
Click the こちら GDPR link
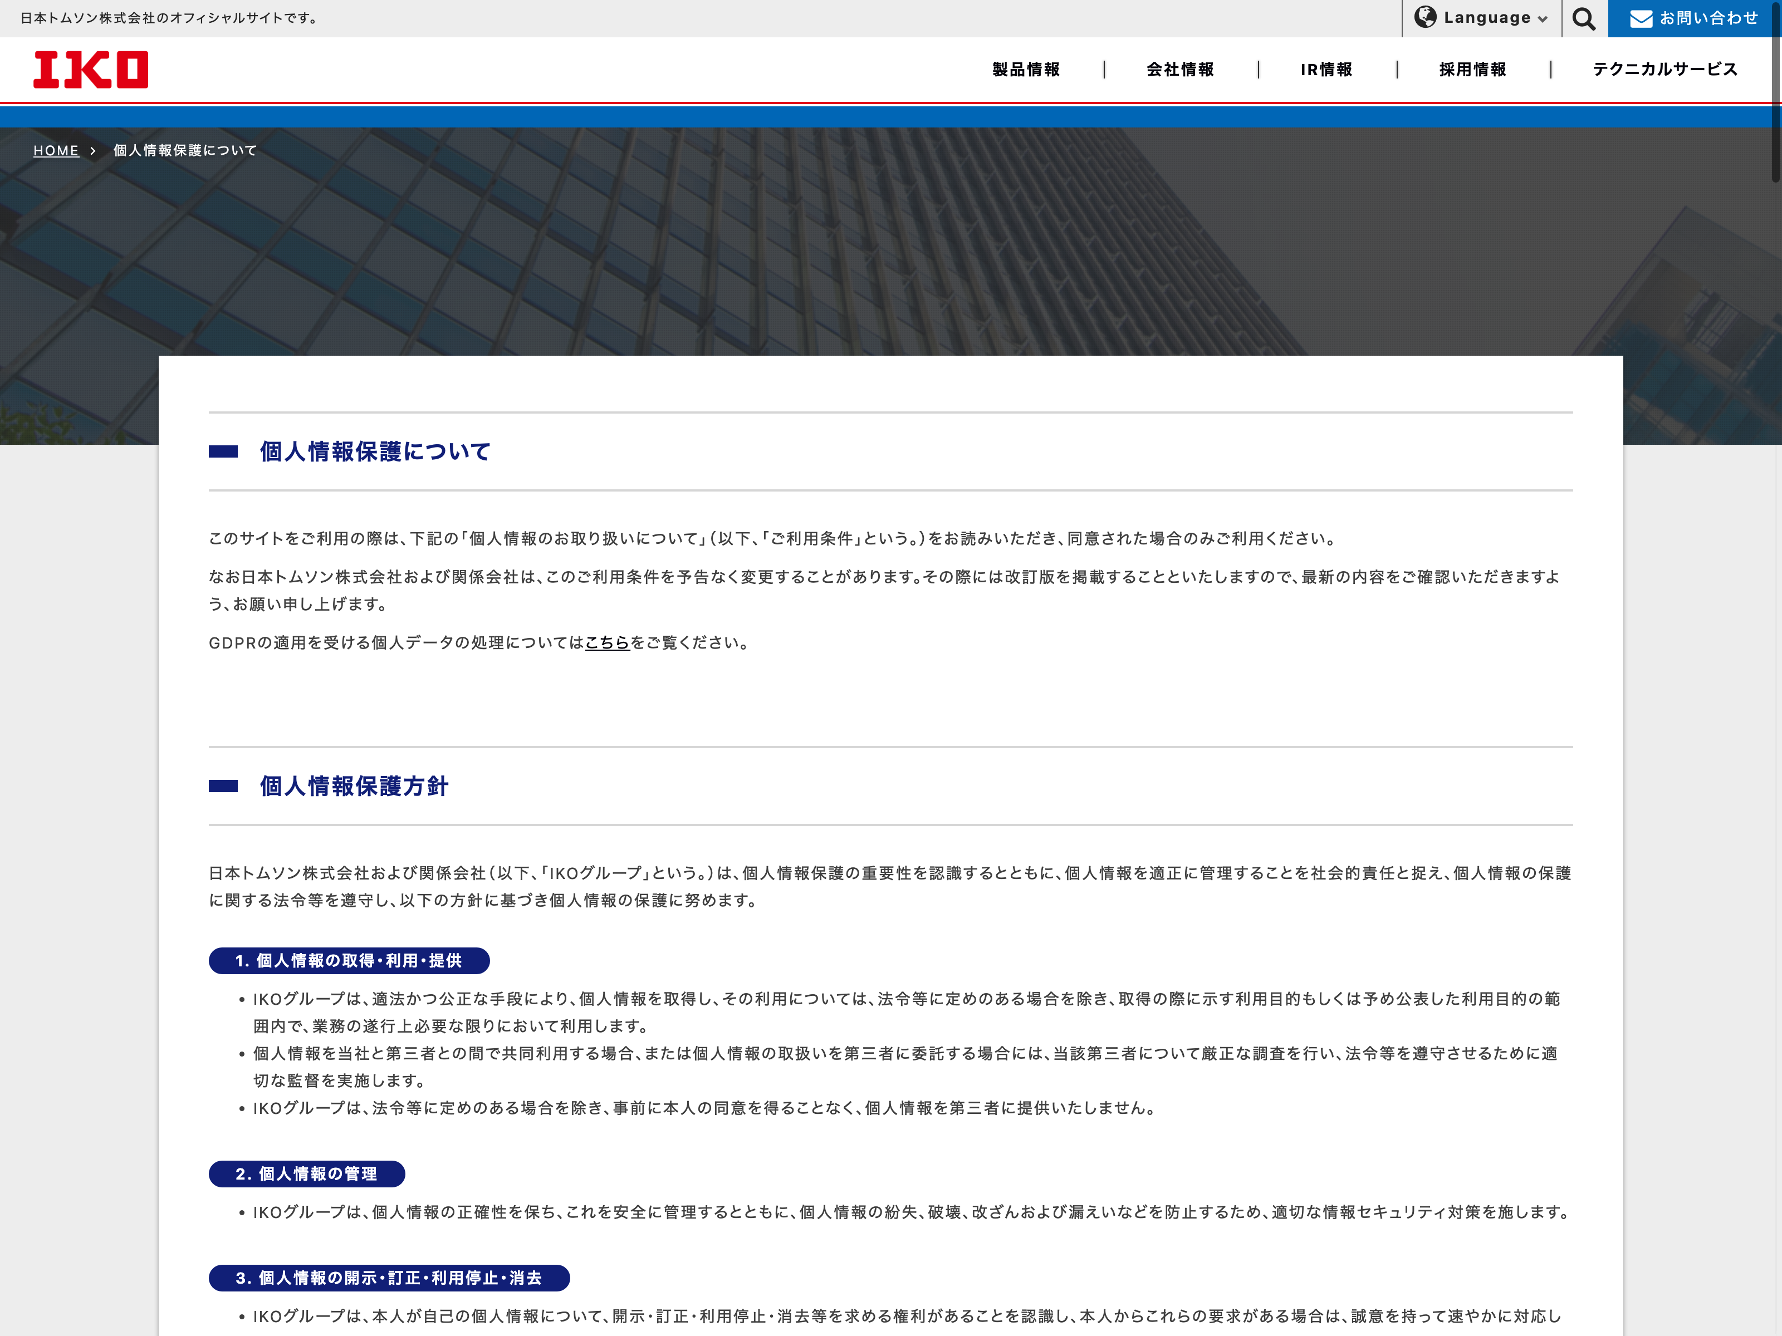tap(606, 642)
